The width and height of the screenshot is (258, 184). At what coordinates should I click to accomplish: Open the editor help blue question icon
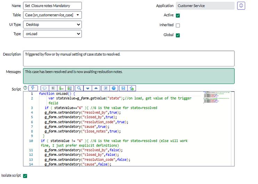tap(114, 88)
